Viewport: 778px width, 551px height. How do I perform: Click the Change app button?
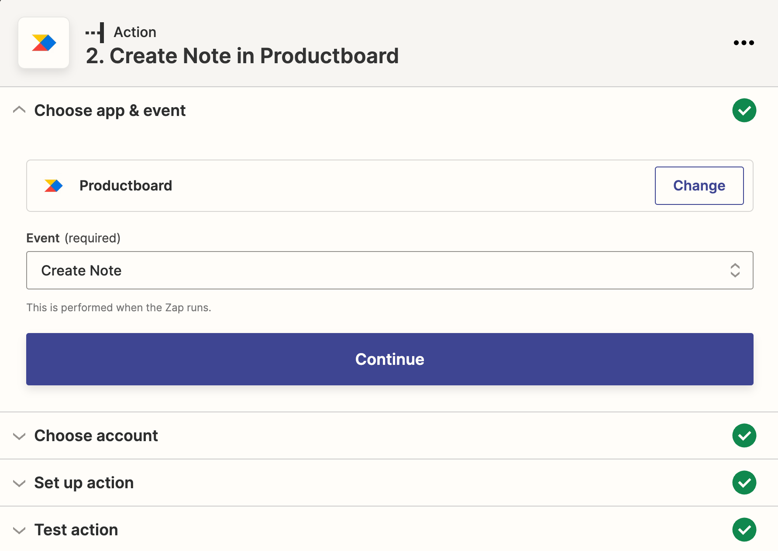coord(699,186)
